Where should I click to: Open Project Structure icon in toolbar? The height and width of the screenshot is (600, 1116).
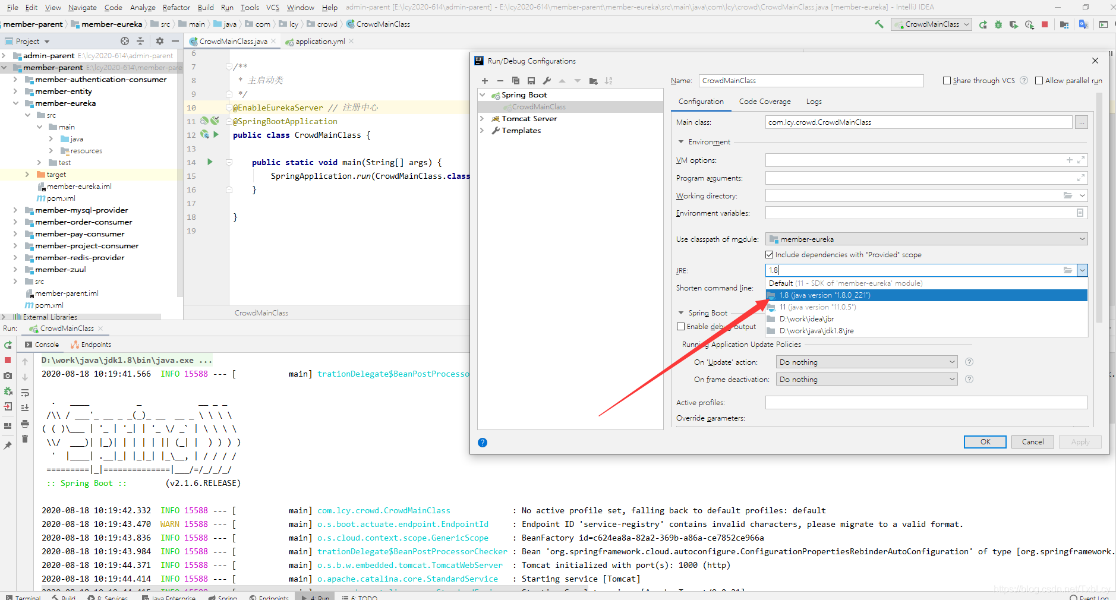coord(1064,24)
